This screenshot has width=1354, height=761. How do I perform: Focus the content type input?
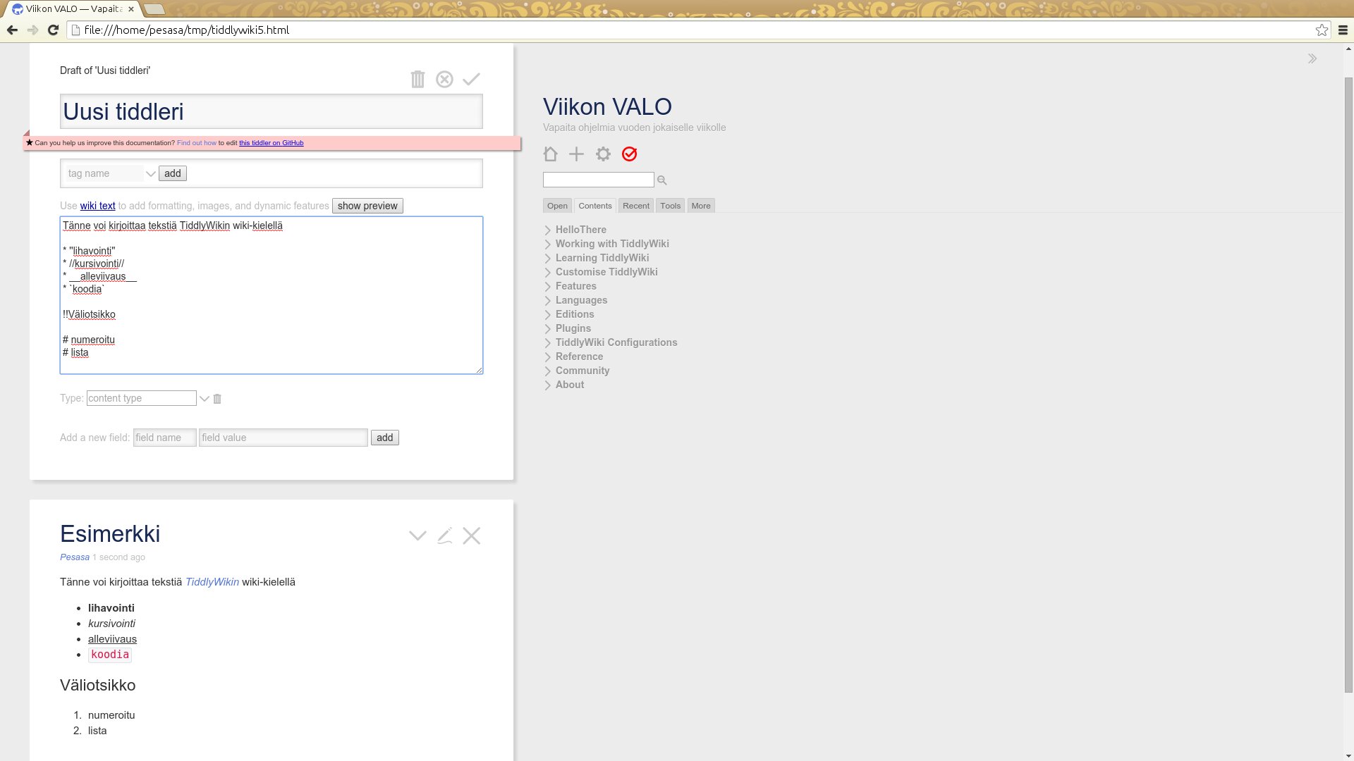click(142, 399)
